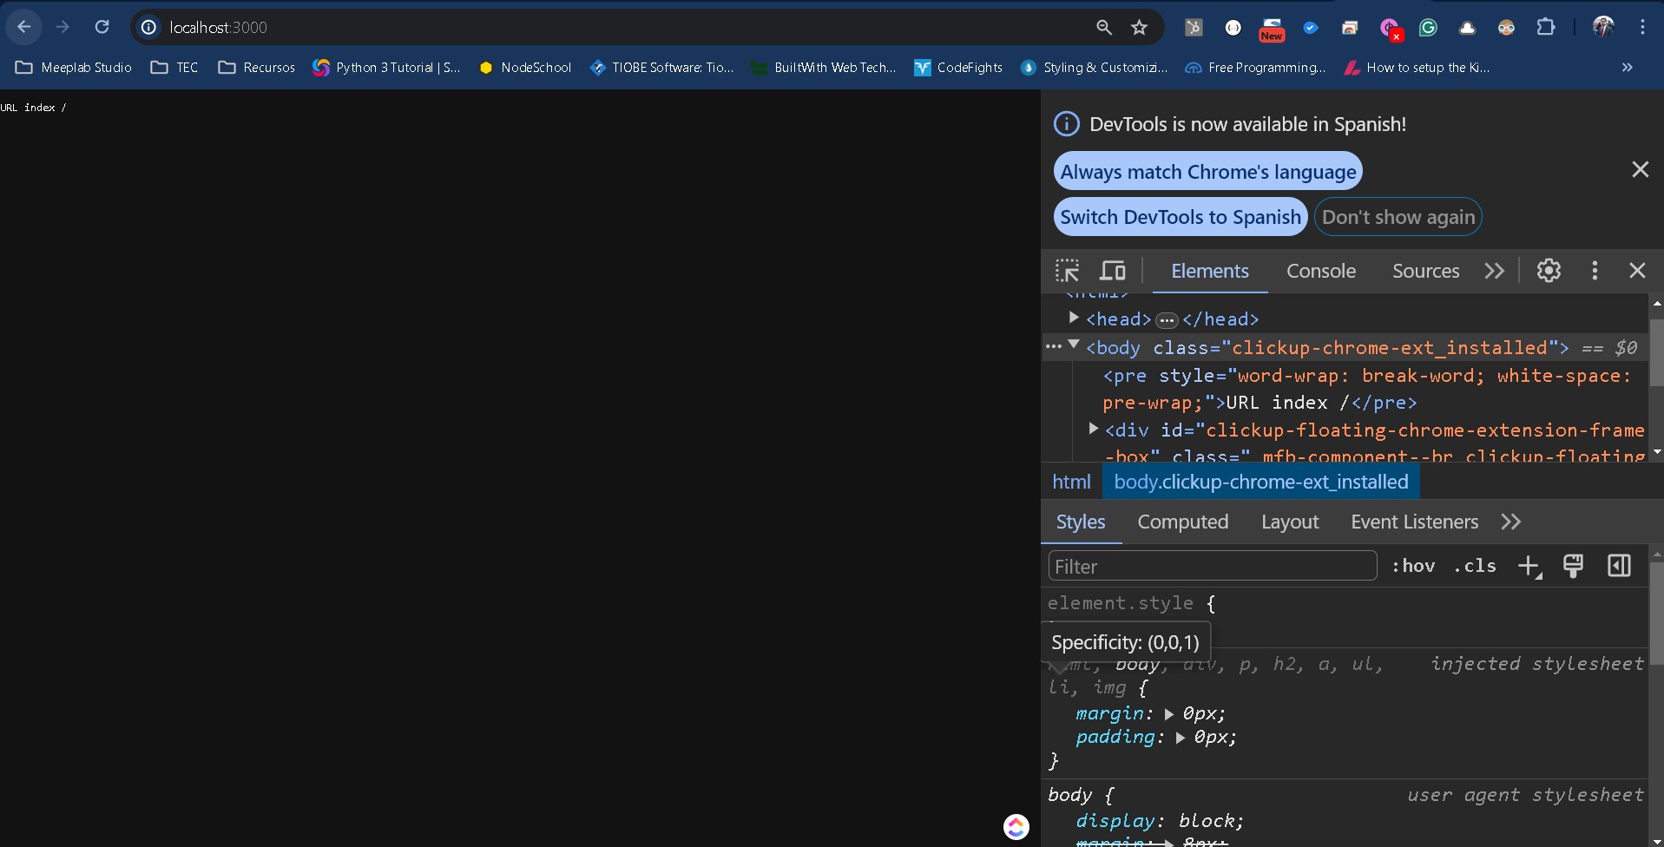Click the ClickUp floating button on page

1016,826
